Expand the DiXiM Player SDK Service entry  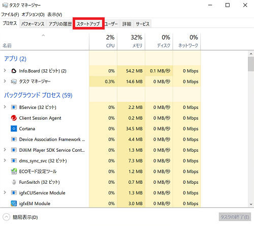click(x=5, y=150)
